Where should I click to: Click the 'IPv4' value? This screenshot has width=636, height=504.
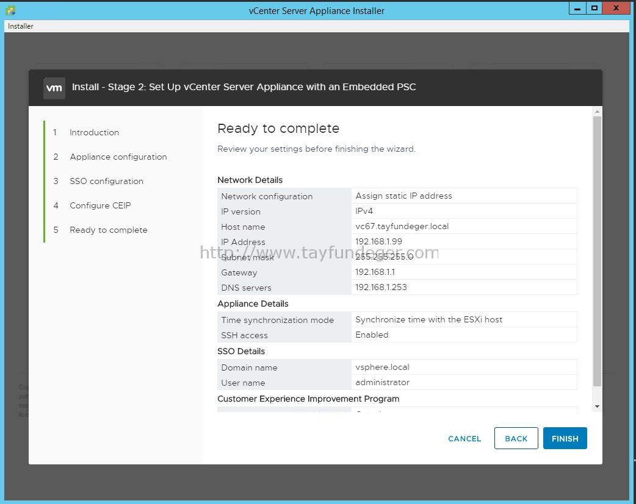click(x=364, y=211)
